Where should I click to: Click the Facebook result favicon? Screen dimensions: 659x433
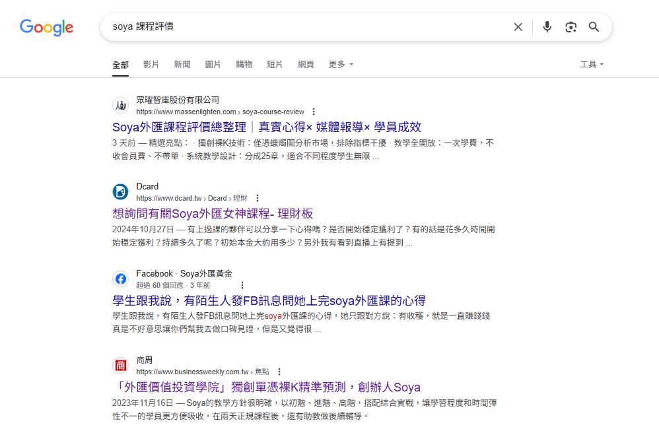[121, 279]
